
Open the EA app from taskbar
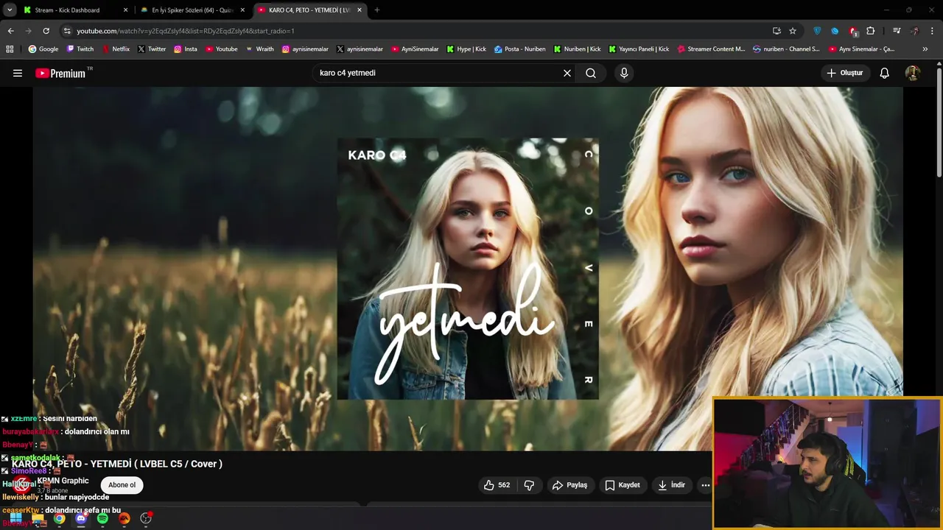pyautogui.click(x=124, y=519)
